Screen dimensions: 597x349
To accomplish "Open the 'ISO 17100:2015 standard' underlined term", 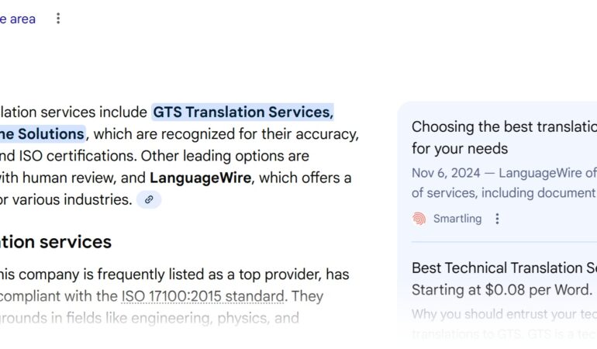I will click(x=202, y=296).
